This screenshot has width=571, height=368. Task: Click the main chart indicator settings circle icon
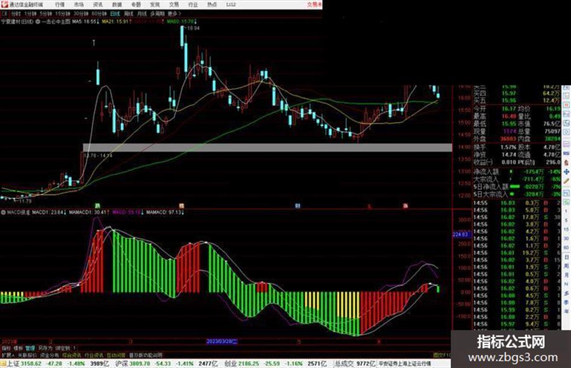coord(38,22)
